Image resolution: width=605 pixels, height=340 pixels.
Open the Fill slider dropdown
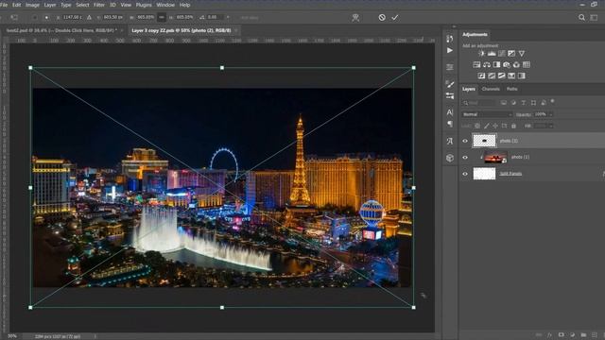550,126
